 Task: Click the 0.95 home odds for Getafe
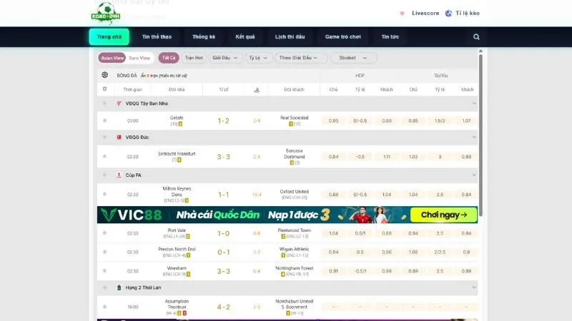point(333,121)
